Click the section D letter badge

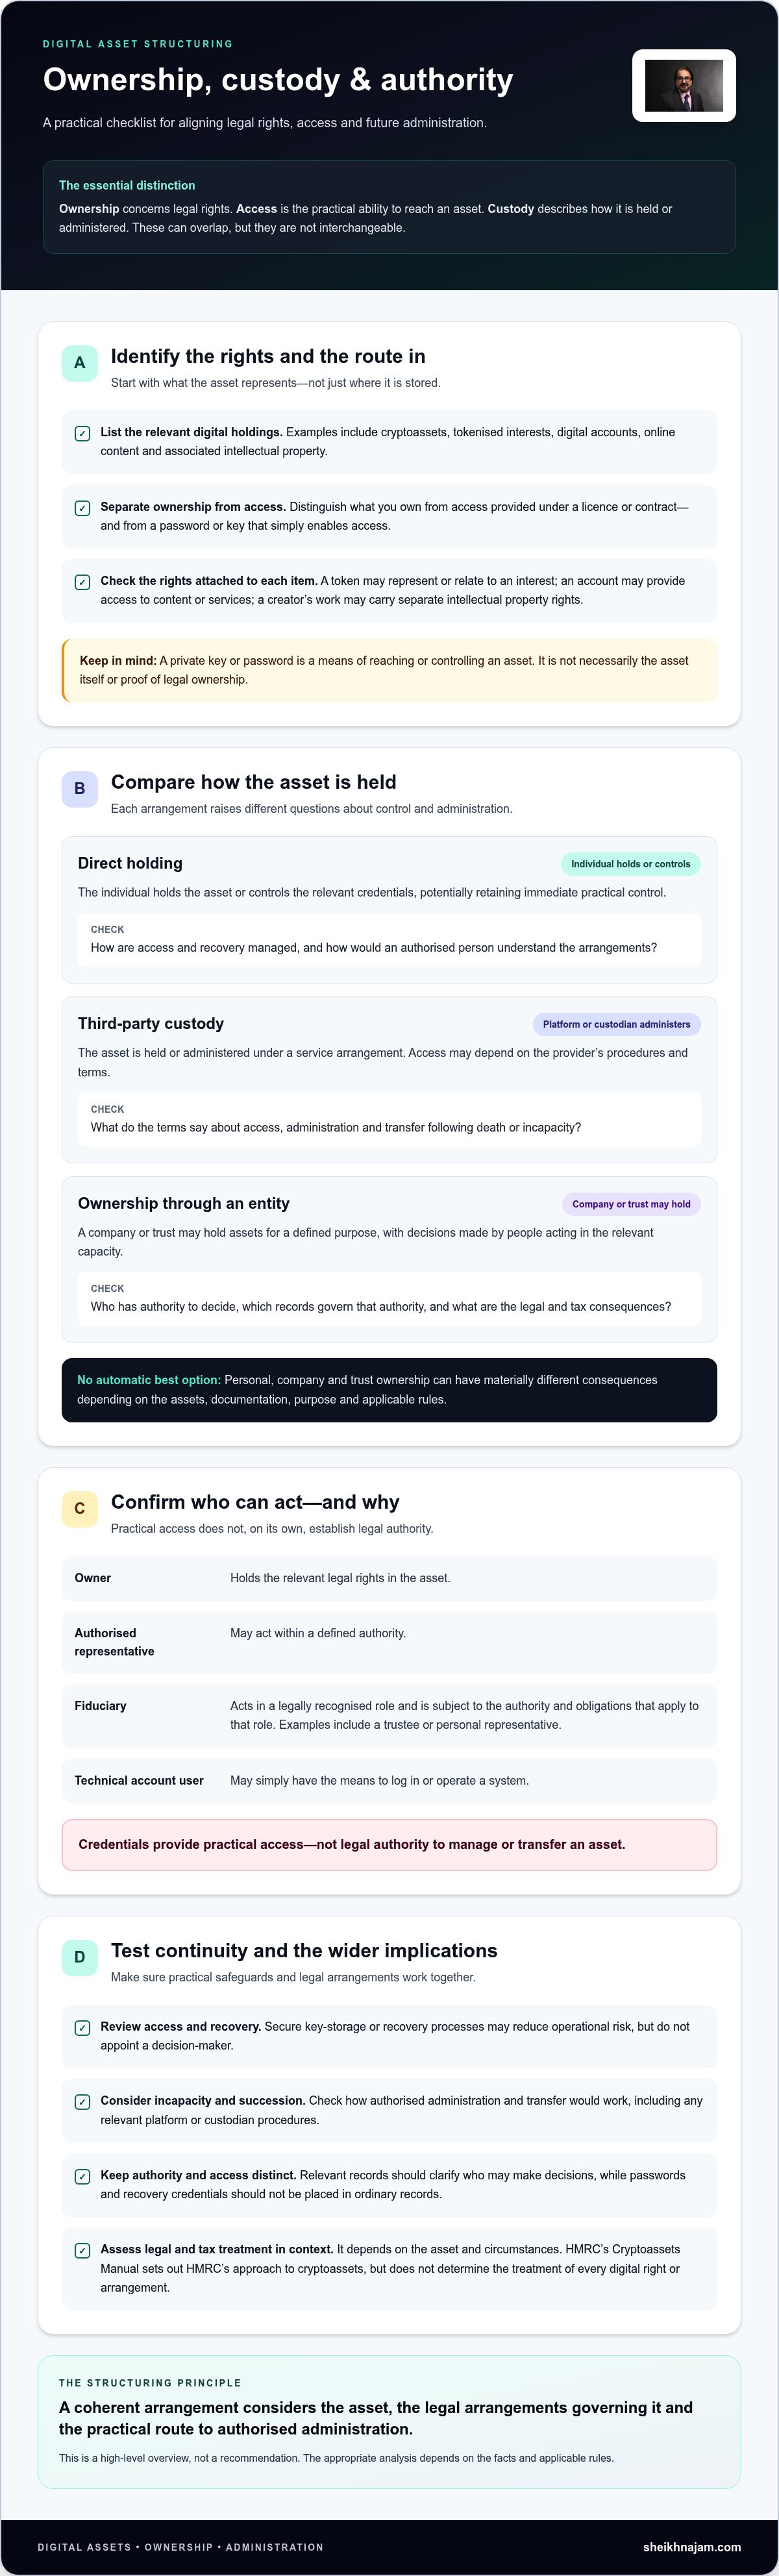click(80, 1957)
